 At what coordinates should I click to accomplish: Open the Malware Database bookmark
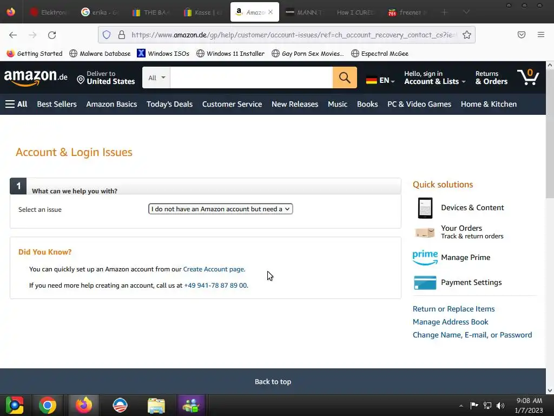pos(100,54)
